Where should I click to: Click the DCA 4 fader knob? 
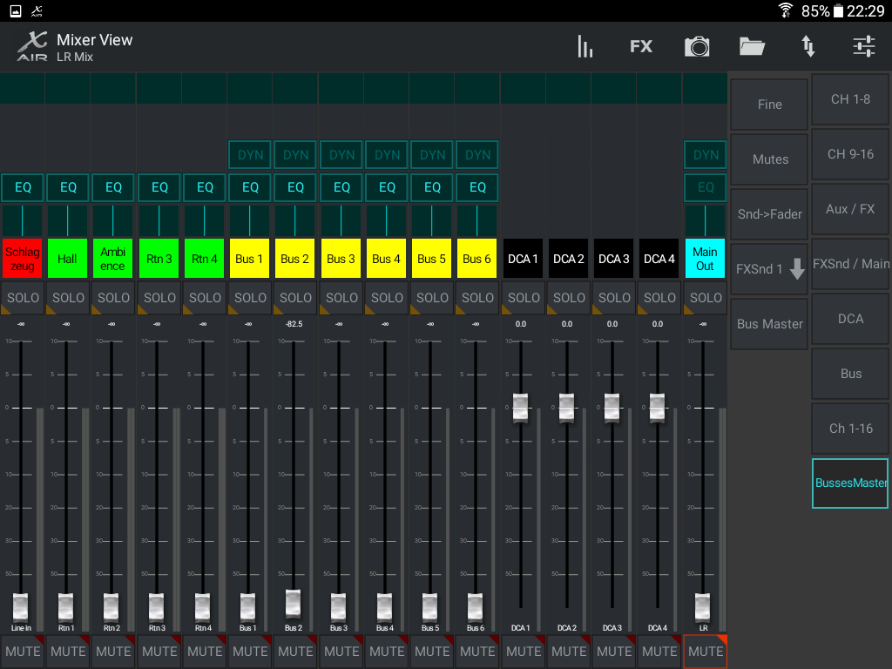657,408
